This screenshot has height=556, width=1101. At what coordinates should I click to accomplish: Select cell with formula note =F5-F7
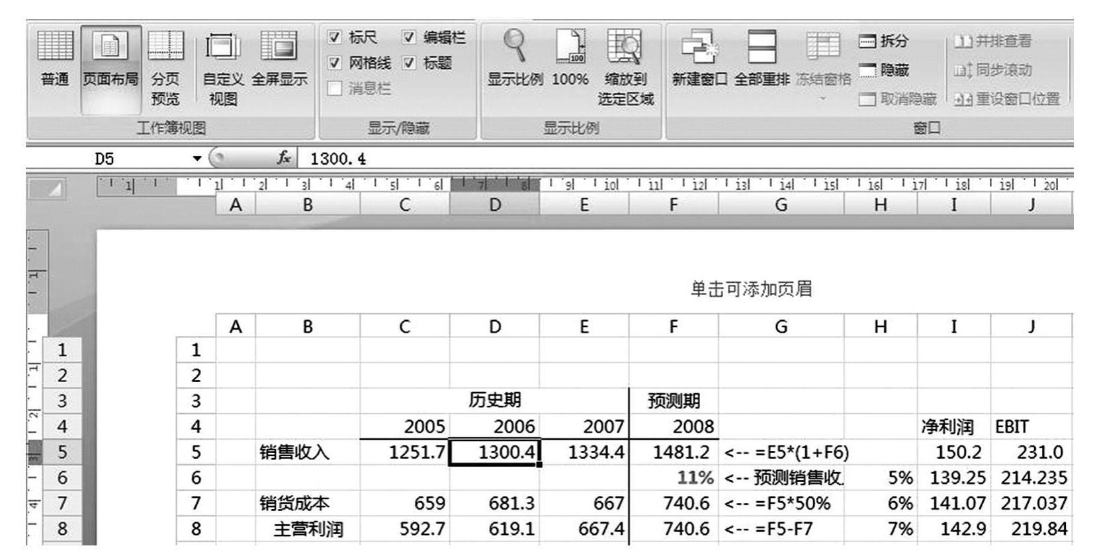coord(781,529)
